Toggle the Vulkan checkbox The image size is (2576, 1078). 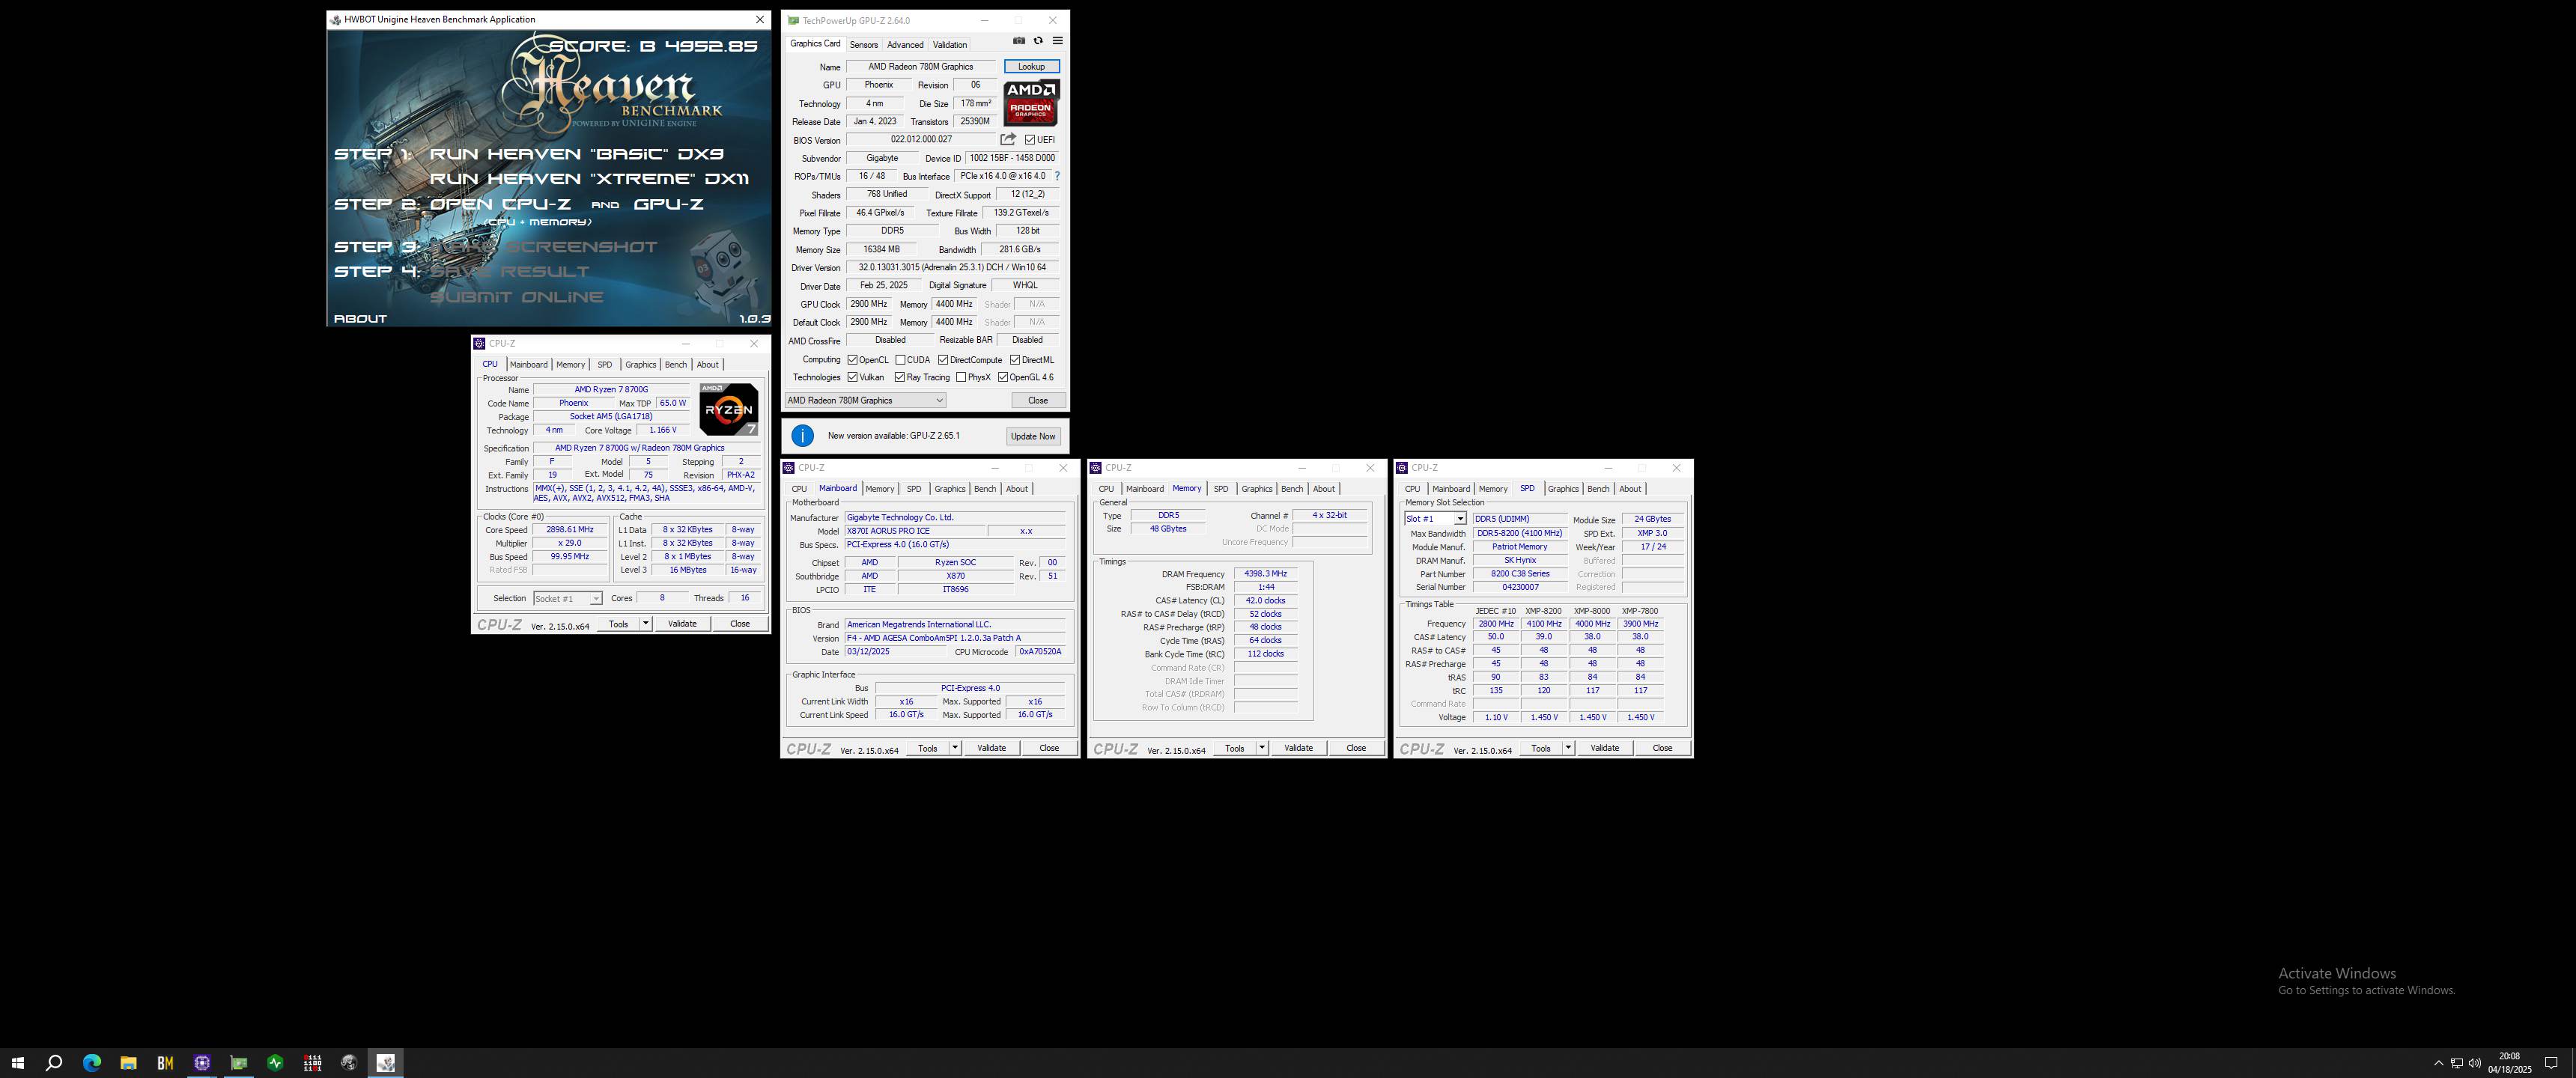(x=852, y=377)
